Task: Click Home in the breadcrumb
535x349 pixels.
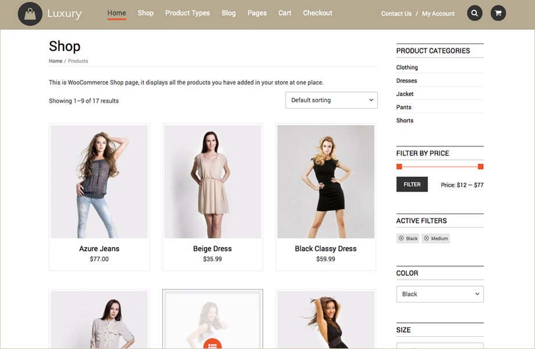Action: click(55, 61)
